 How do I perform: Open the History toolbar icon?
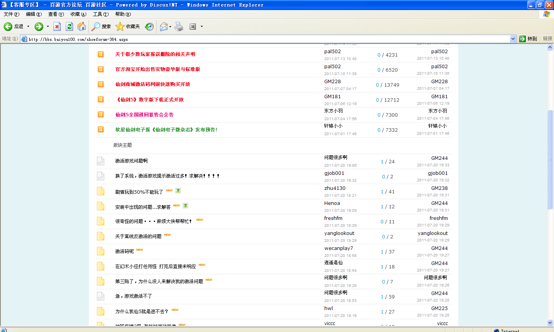(x=149, y=26)
